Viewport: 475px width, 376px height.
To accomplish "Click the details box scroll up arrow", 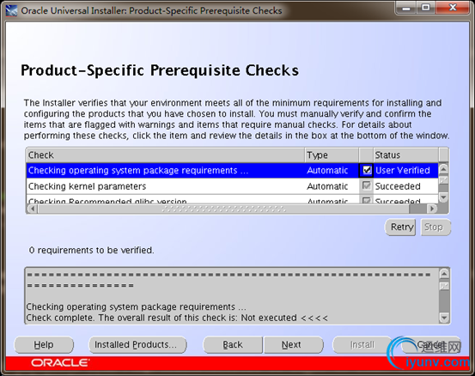I will [444, 274].
